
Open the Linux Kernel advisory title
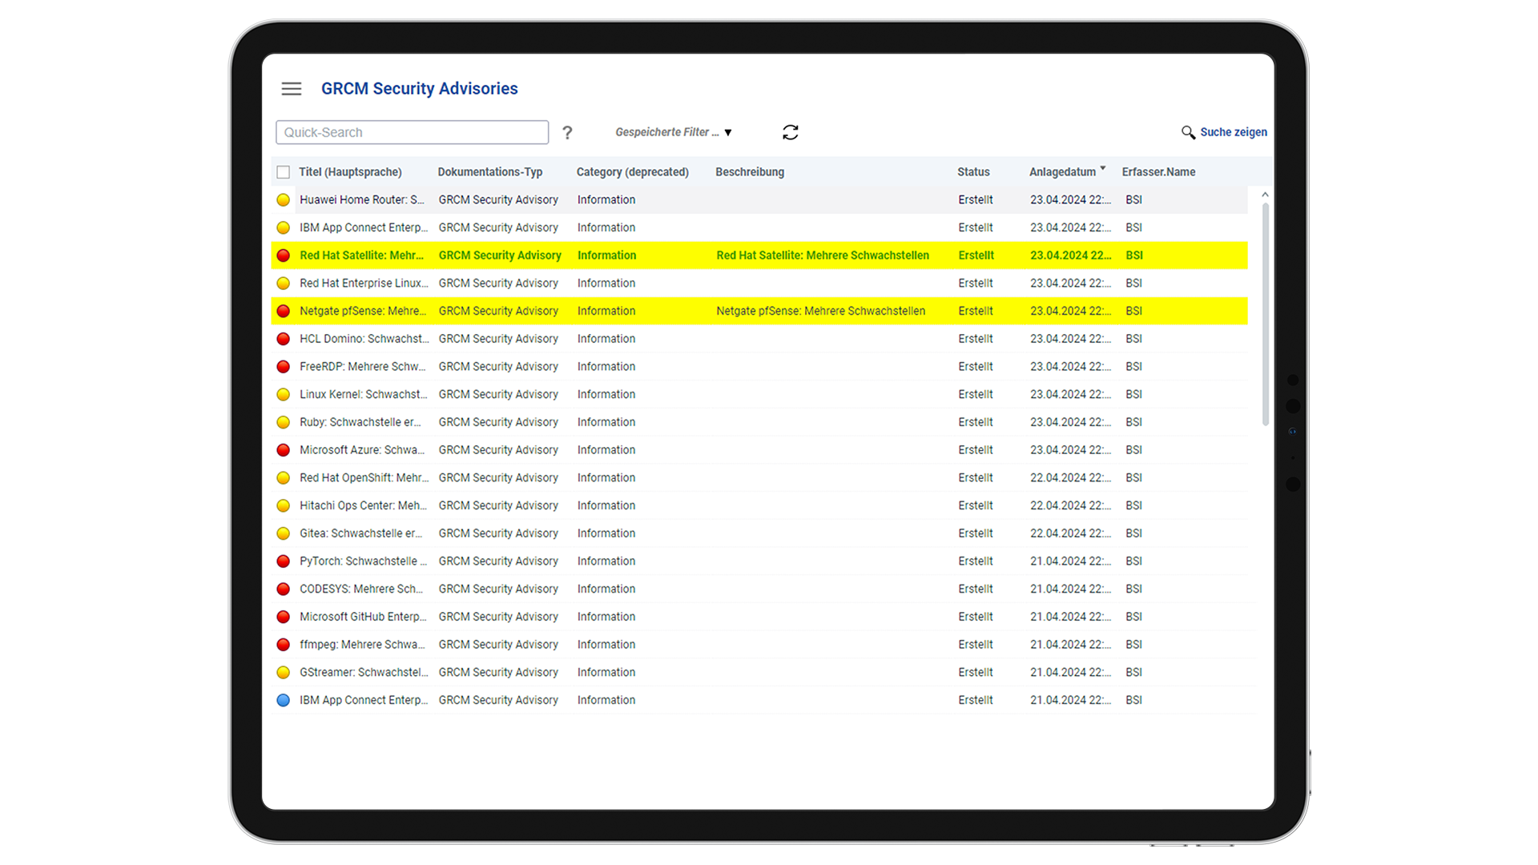coord(364,394)
